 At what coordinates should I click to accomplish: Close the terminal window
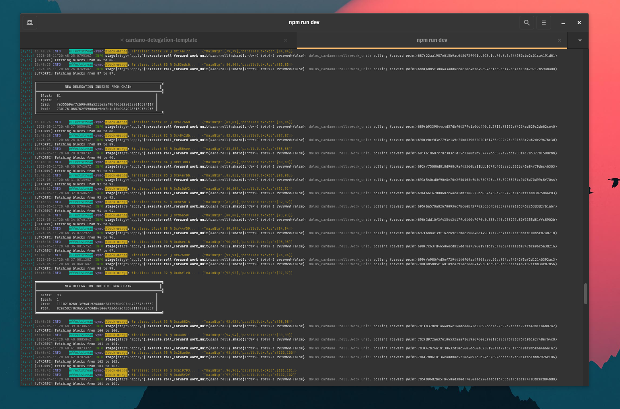click(x=579, y=23)
